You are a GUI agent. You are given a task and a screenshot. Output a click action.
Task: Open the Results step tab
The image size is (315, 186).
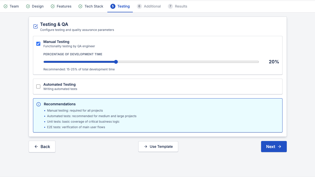click(178, 6)
